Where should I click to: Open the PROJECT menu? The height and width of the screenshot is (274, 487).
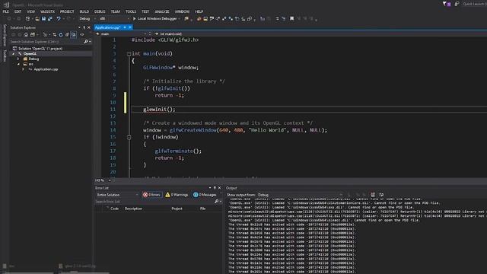pyautogui.click(x=67, y=11)
